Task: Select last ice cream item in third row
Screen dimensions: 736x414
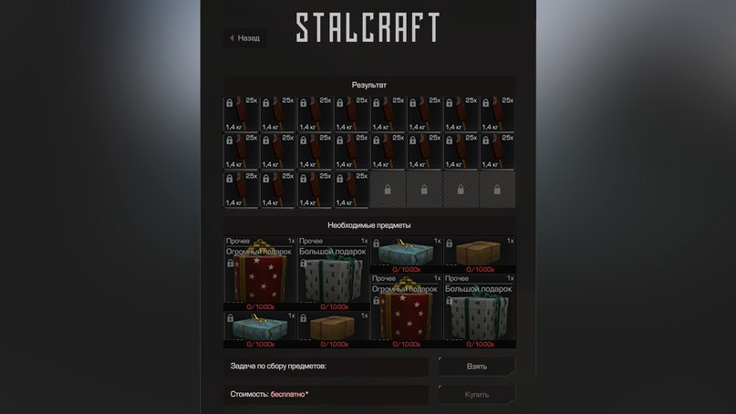Action: pyautogui.click(x=351, y=189)
